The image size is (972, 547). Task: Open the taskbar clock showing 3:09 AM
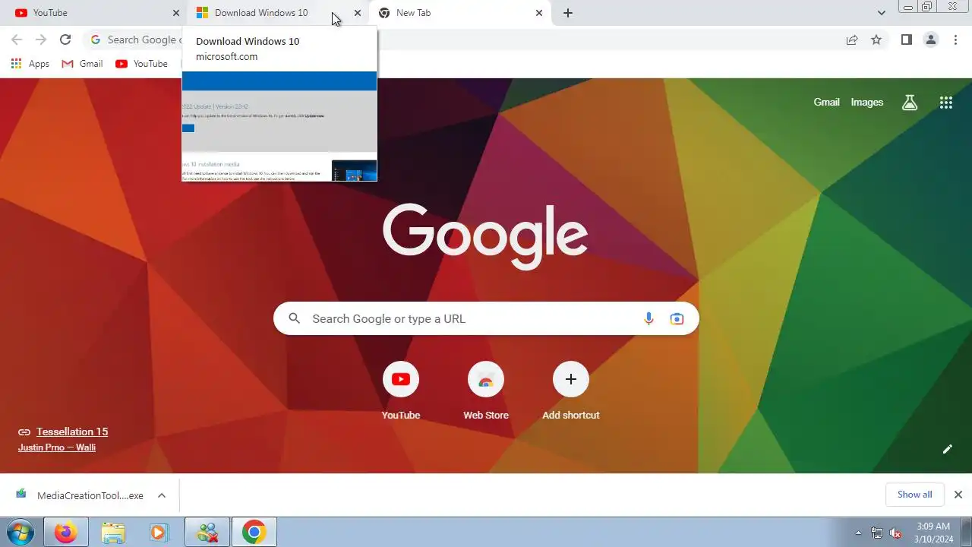[933, 533]
